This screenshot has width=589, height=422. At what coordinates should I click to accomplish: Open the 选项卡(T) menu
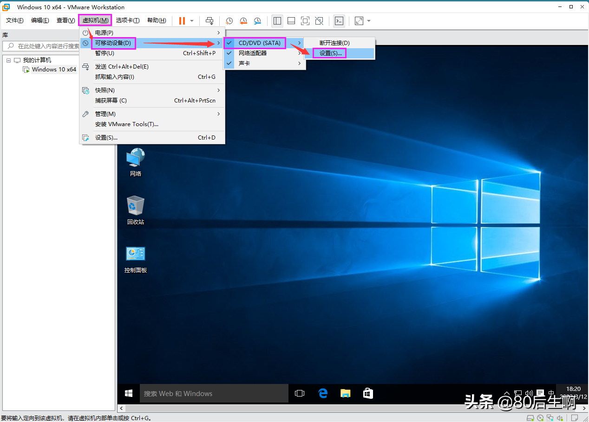click(x=128, y=20)
